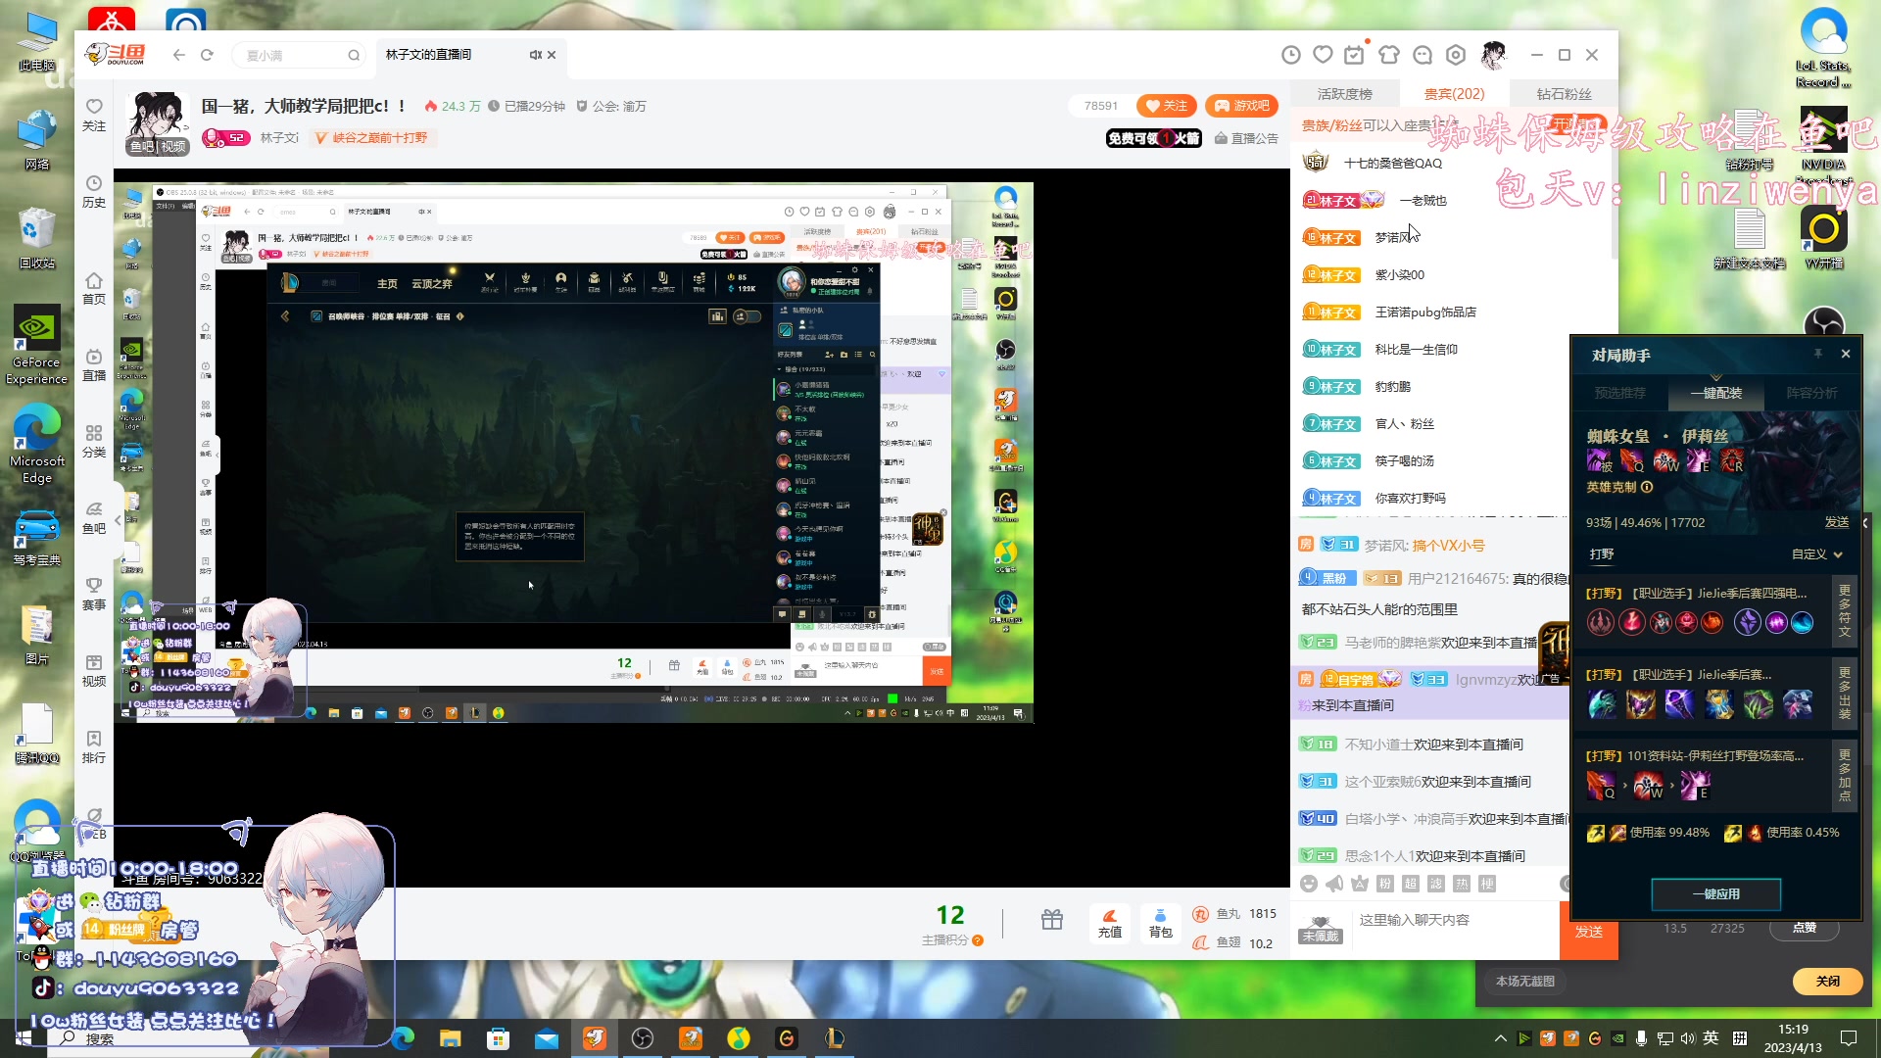
Task: Open the 自定义 dropdown in assistant panel
Action: 1817,554
